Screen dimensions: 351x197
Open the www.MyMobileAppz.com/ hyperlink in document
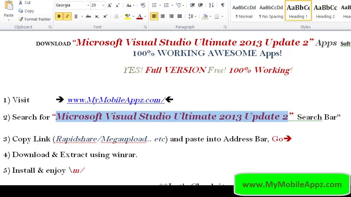point(116,100)
